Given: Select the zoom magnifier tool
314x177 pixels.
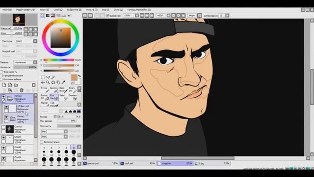Looking at the screenshot, I should point(48,82).
